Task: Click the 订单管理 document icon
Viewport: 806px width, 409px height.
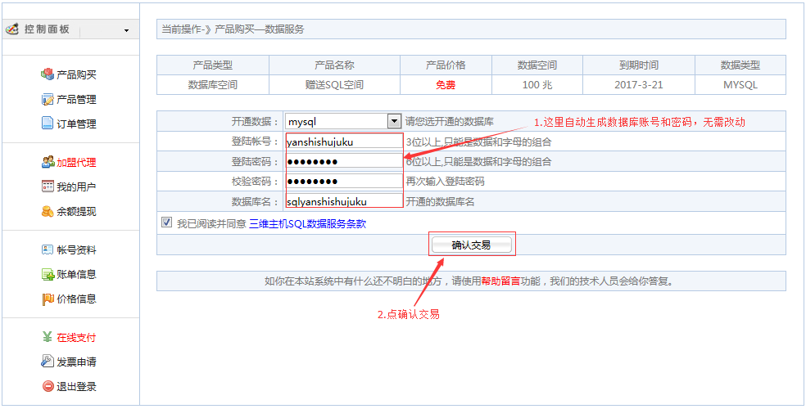Action: [x=48, y=124]
